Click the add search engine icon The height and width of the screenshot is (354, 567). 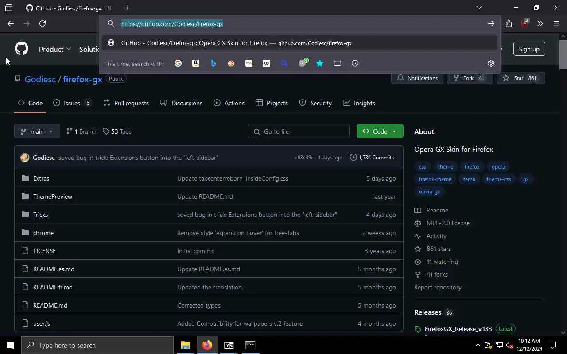pyautogui.click(x=303, y=63)
